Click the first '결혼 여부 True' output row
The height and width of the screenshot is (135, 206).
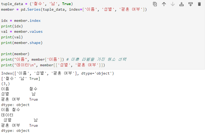(x=19, y=99)
